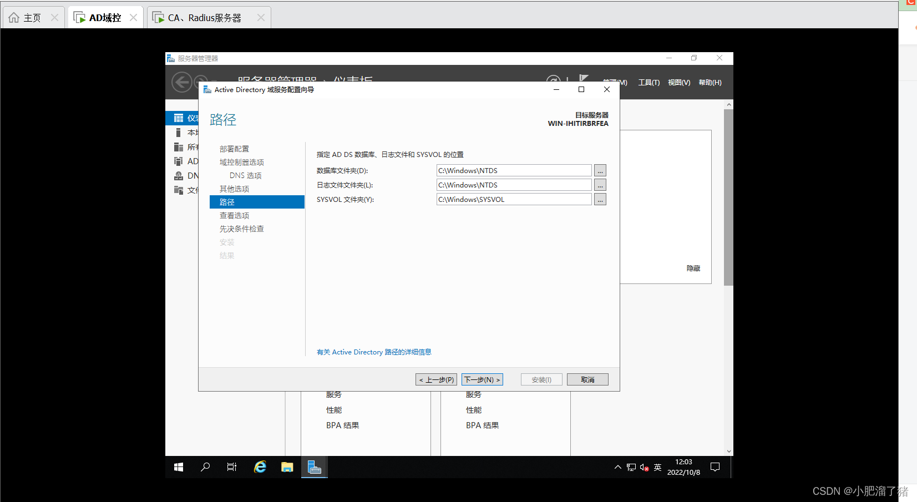Click 隐藏 link in Server Manager
Viewport: 917px width, 502px height.
pyautogui.click(x=693, y=268)
